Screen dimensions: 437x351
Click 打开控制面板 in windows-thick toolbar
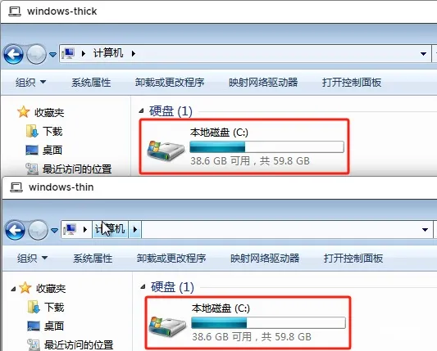[352, 83]
